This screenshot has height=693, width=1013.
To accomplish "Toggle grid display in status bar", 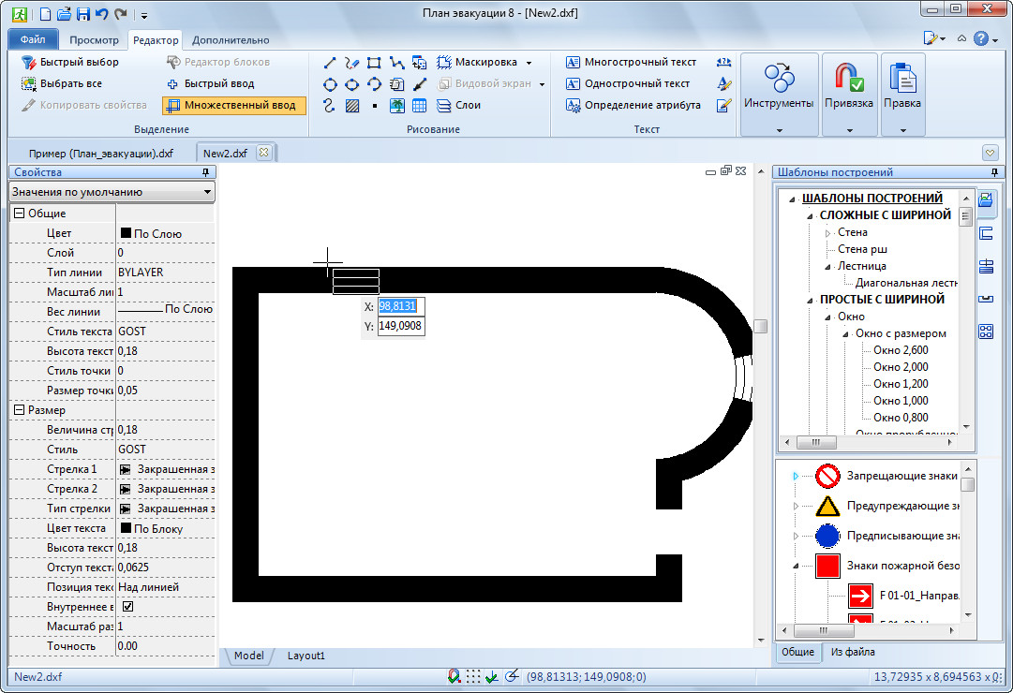I will 473,676.
